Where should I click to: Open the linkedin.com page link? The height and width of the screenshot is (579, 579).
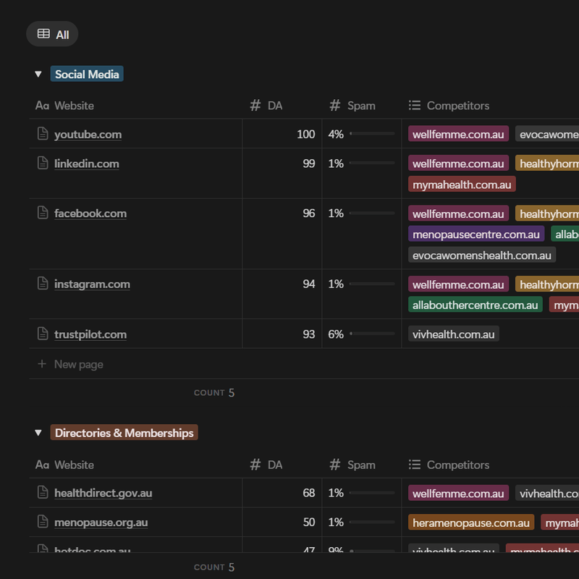point(87,164)
